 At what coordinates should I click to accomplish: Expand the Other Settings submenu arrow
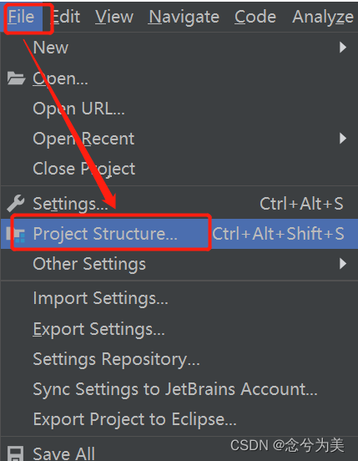coord(343,264)
